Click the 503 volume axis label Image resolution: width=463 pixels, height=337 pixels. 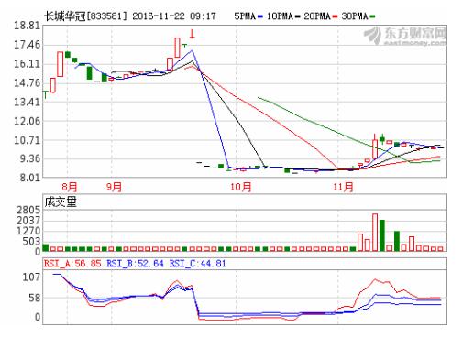point(31,241)
